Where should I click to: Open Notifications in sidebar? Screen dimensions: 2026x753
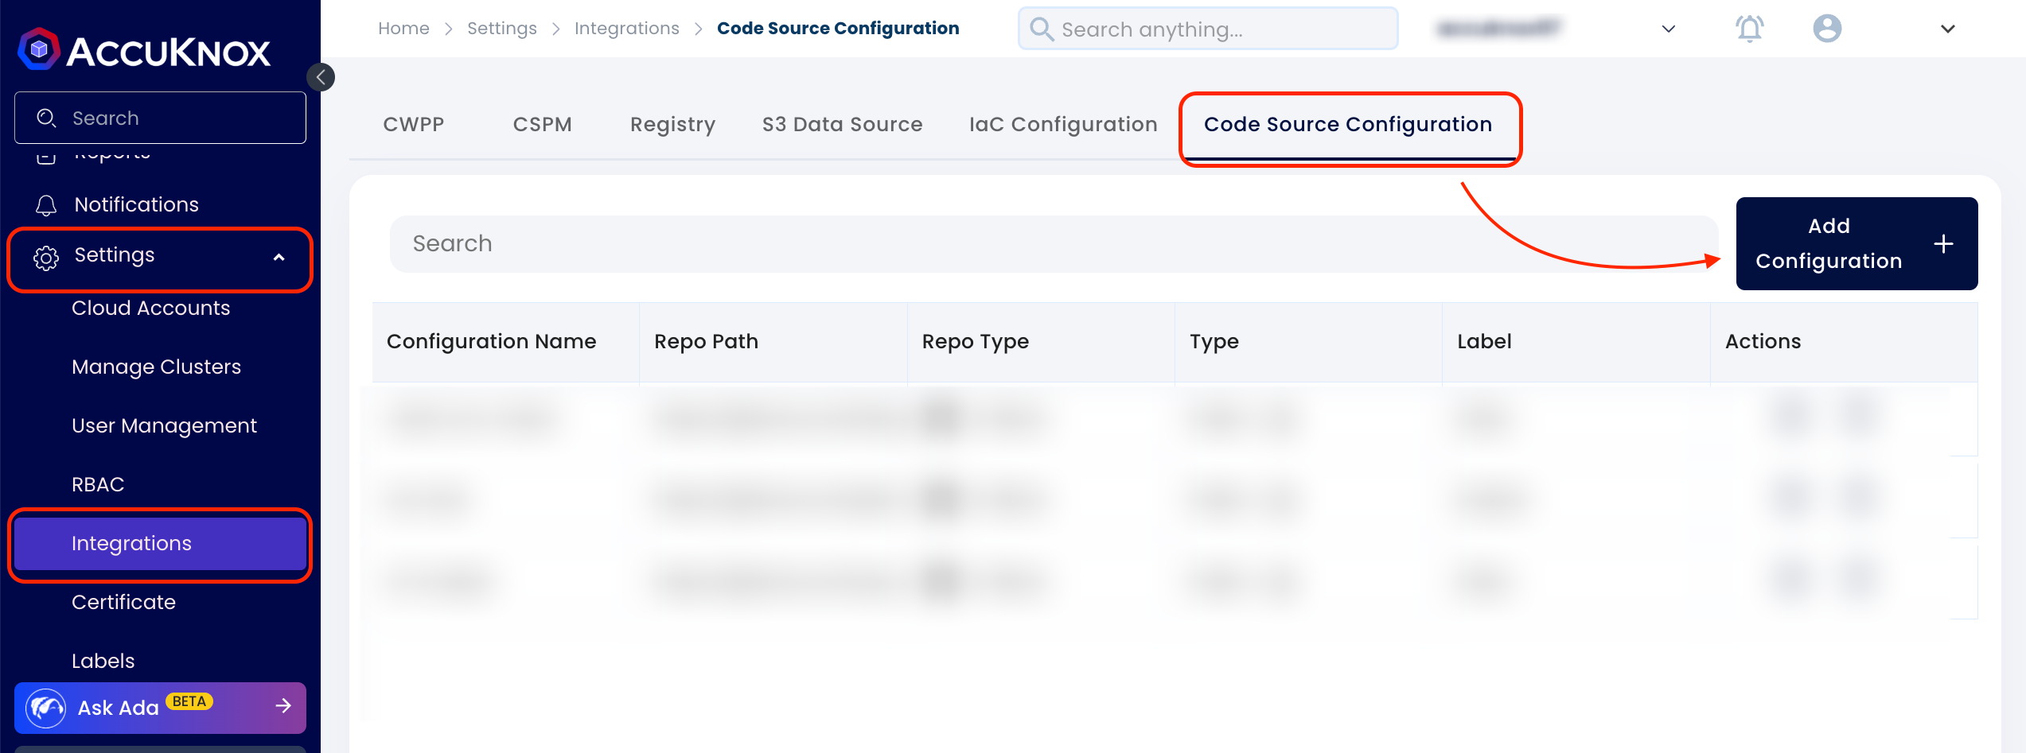(x=137, y=205)
